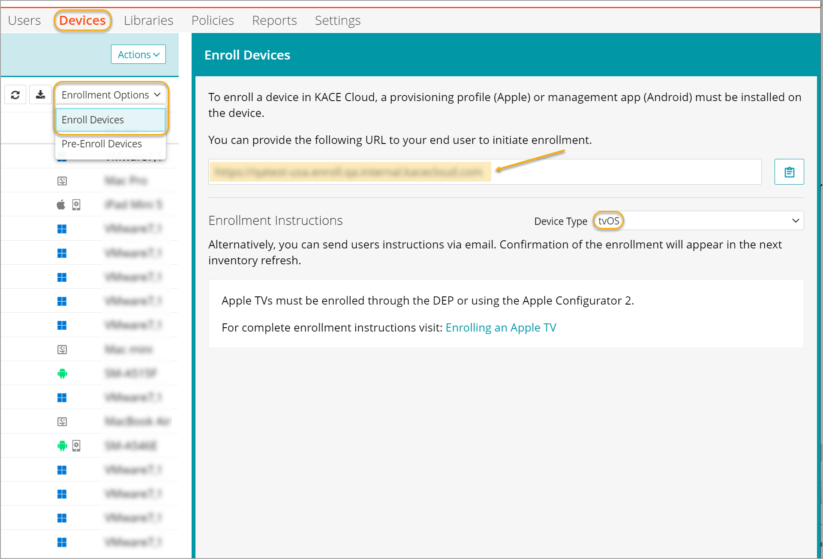
Task: Select Enroll Devices menu option
Action: tap(111, 120)
